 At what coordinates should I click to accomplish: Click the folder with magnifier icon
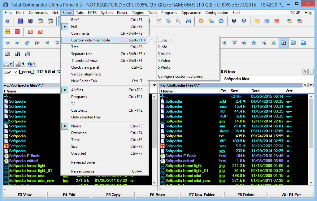point(293,43)
